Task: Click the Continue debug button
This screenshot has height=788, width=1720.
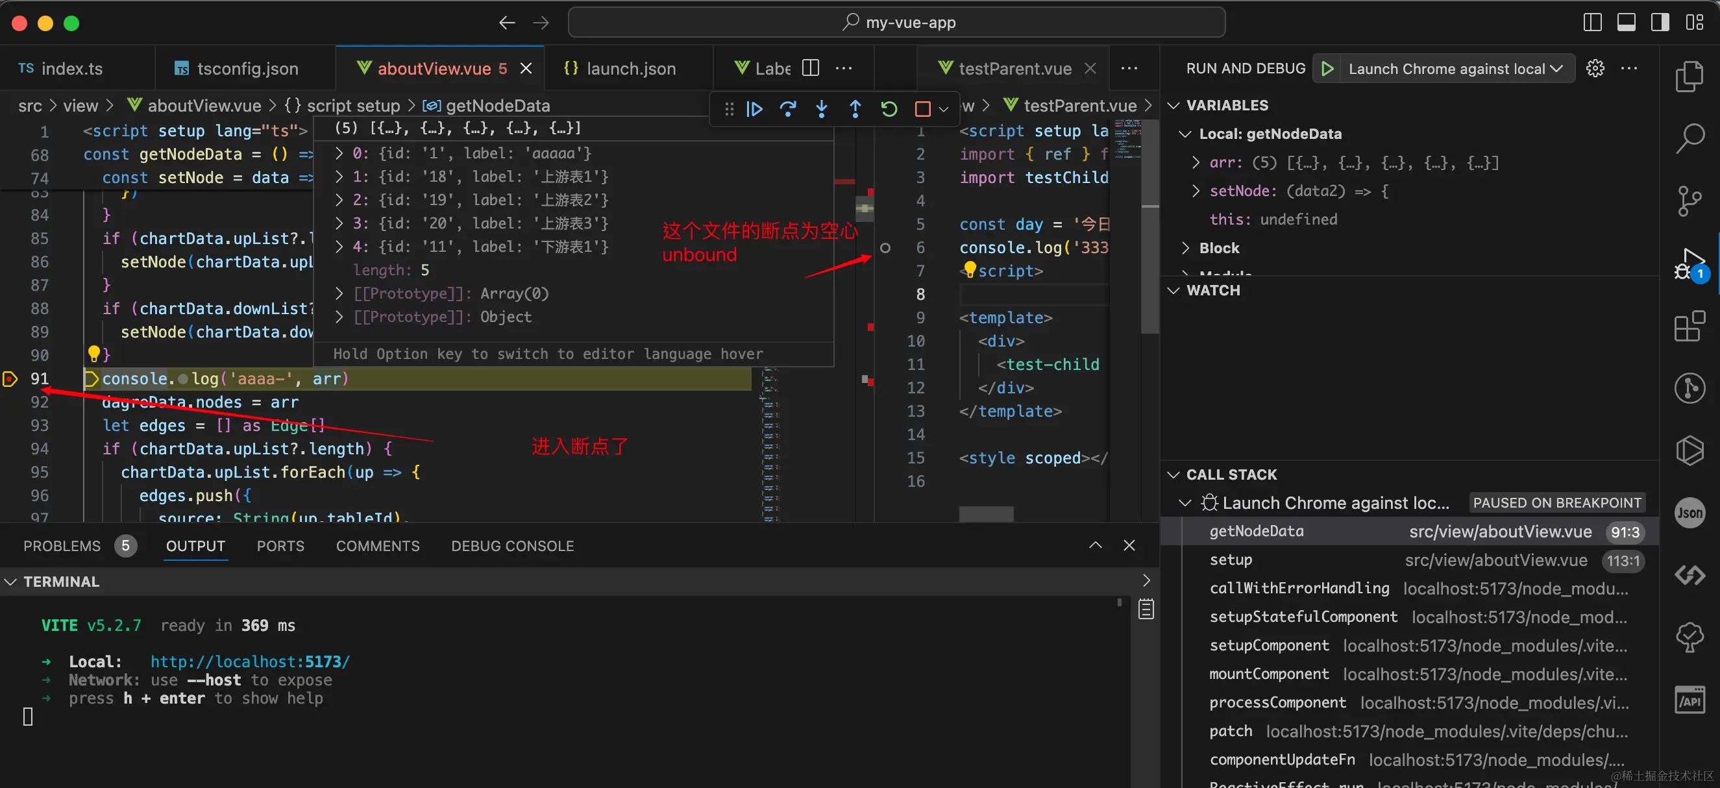Action: (754, 109)
